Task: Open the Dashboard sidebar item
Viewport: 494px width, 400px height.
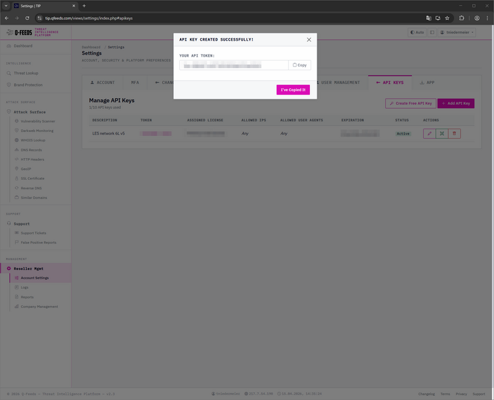Action: (x=23, y=46)
